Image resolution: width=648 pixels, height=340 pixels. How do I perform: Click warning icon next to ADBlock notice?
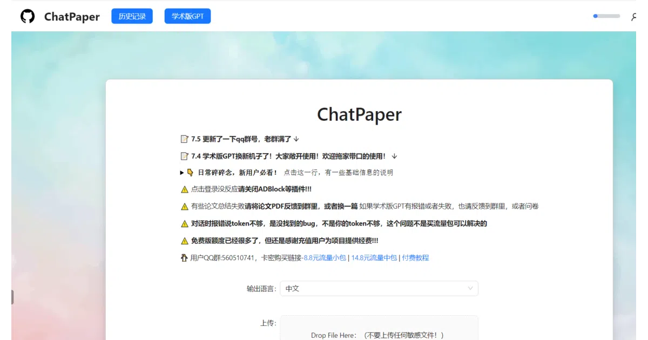point(185,189)
